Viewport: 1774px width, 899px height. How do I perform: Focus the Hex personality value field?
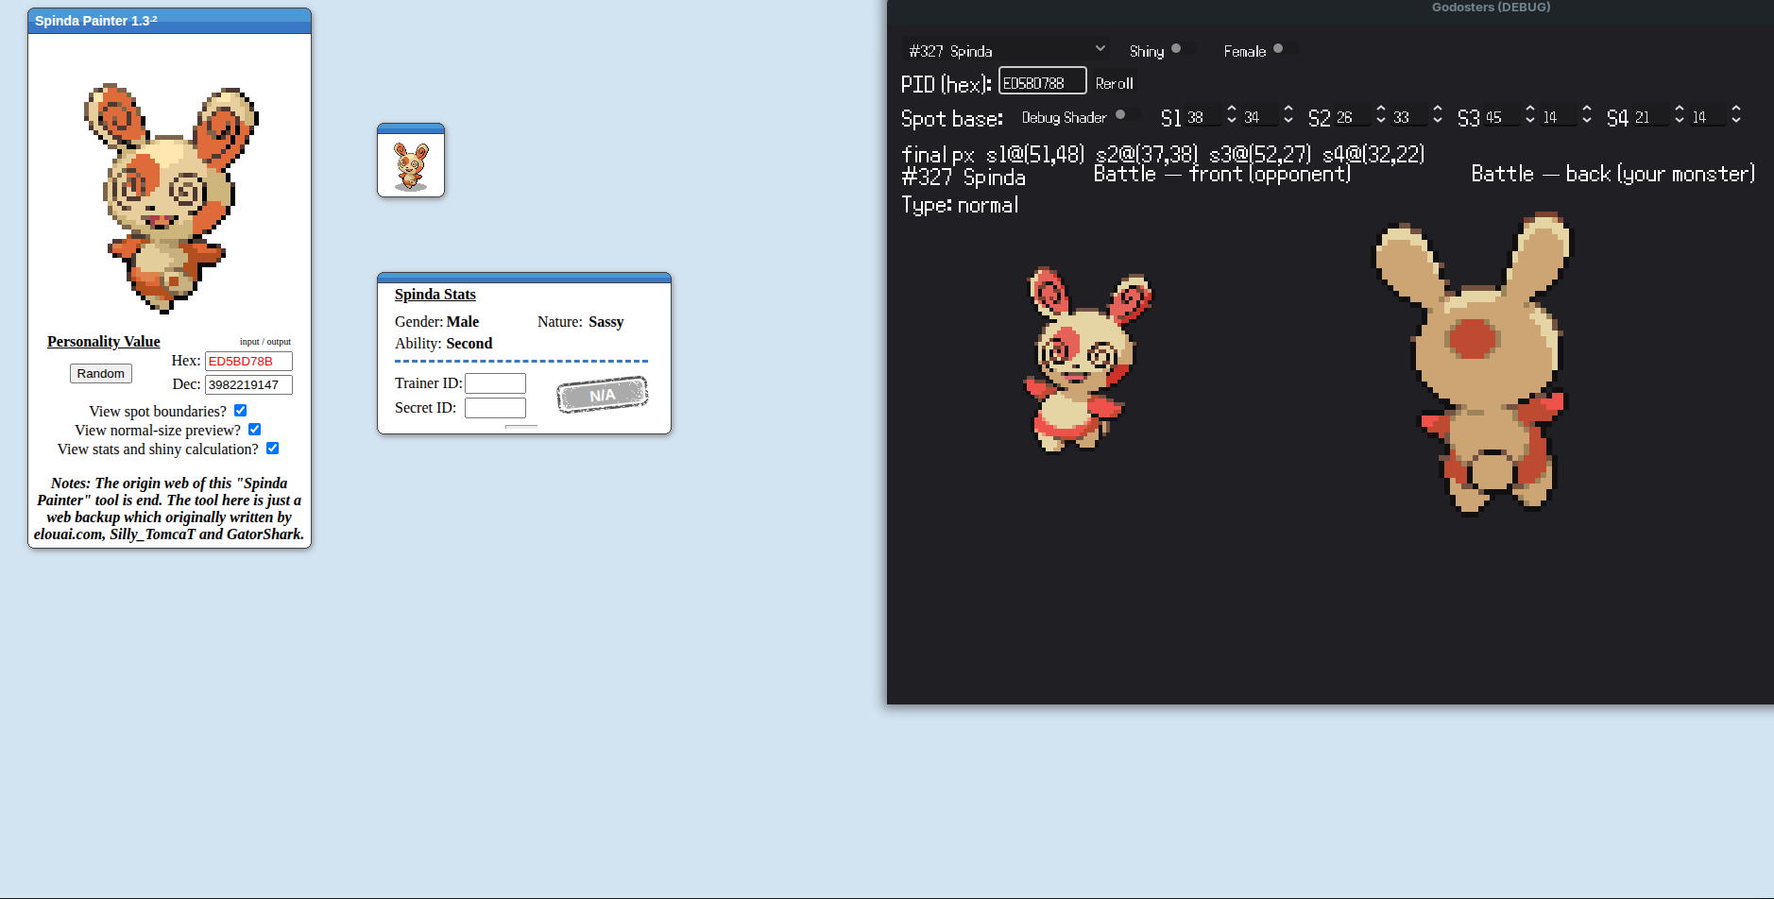pos(248,361)
